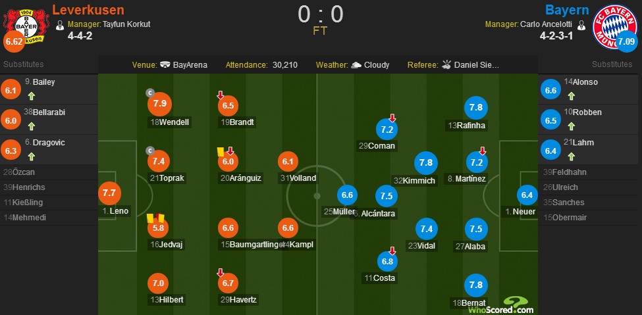Click Leno's 7.7 goalkeeper rating circle

pos(109,192)
